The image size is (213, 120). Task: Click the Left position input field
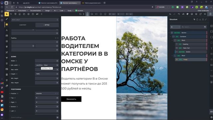point(47,111)
